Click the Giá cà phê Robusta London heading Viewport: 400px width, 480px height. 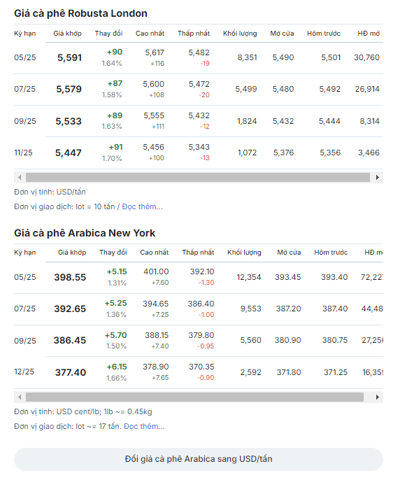(x=81, y=13)
